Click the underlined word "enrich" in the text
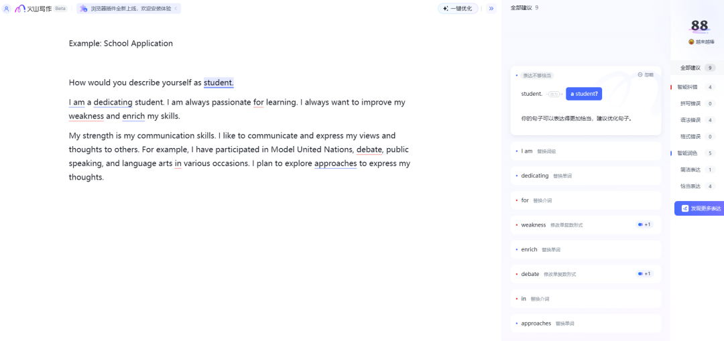Viewport: 724px width, 341px height. coord(133,116)
